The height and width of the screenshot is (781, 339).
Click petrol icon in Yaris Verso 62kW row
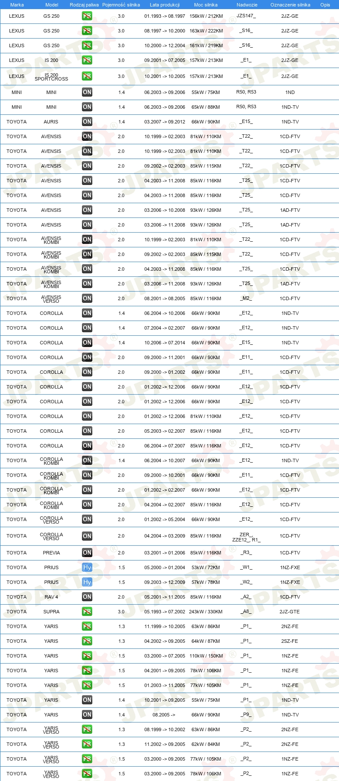click(87, 744)
